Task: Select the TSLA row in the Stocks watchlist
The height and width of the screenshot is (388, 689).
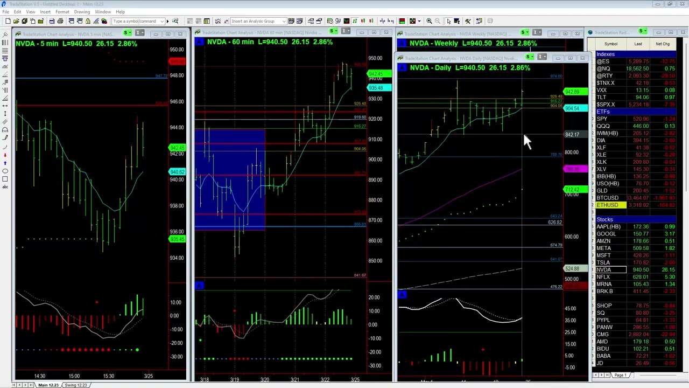Action: [606, 262]
